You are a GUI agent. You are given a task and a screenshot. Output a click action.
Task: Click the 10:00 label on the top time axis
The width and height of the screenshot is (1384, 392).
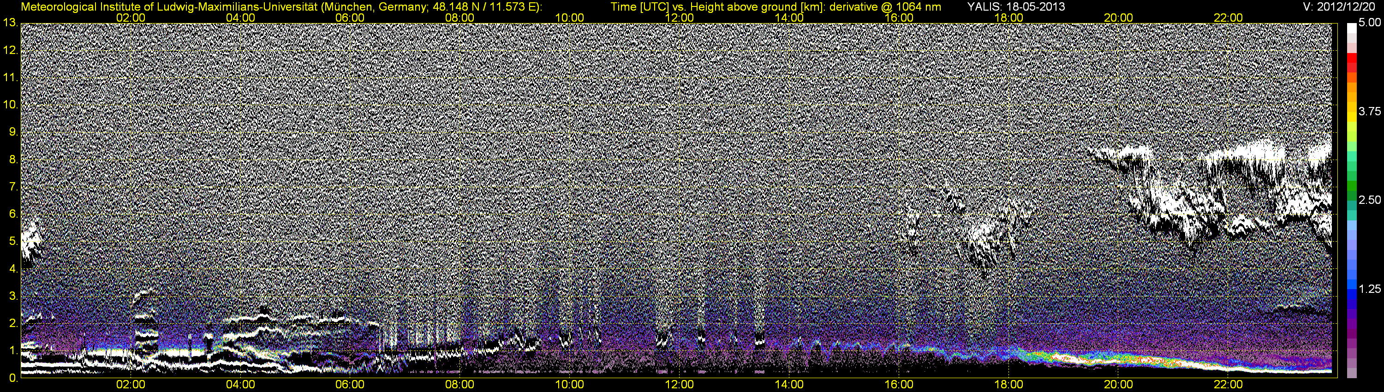[569, 18]
